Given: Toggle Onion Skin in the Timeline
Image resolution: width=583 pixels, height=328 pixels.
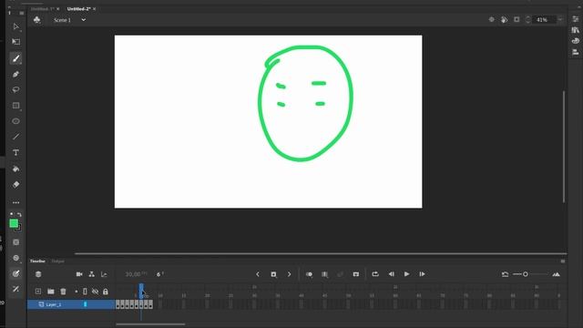Looking at the screenshot, I should (x=309, y=274).
